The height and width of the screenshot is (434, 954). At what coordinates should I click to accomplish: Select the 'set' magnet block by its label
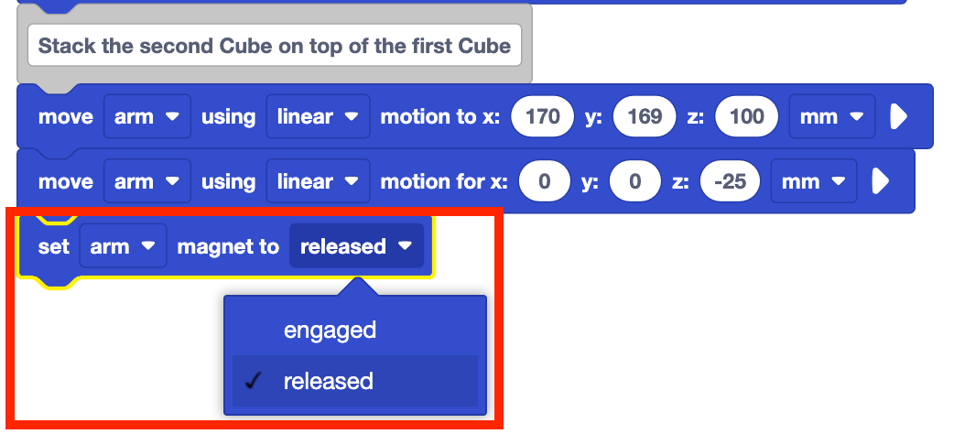coord(54,246)
